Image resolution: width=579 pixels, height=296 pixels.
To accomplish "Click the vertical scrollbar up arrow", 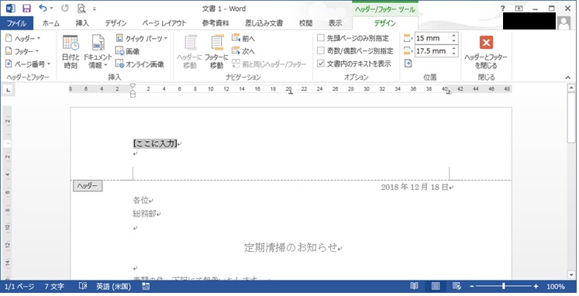I will (x=571, y=88).
